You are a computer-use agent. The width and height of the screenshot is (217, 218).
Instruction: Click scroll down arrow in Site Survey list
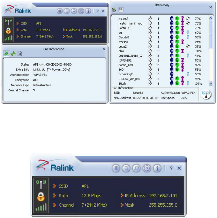[210, 84]
